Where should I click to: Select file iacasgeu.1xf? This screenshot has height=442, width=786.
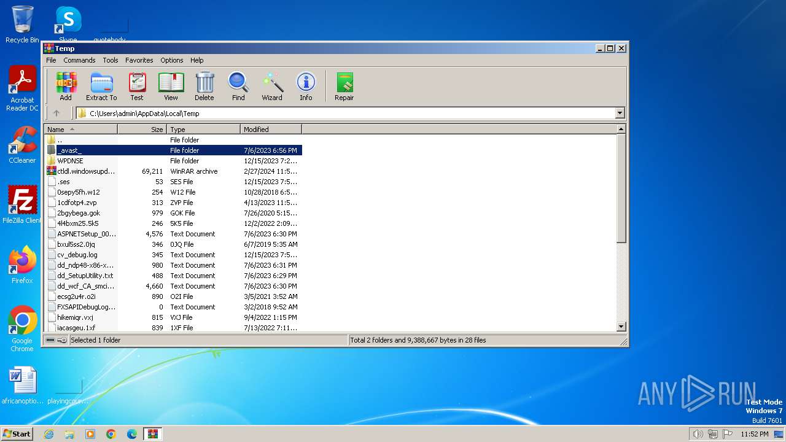(x=173, y=328)
